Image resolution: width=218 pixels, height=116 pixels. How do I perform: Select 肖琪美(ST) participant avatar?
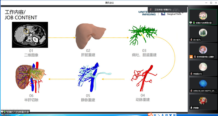click(x=203, y=66)
